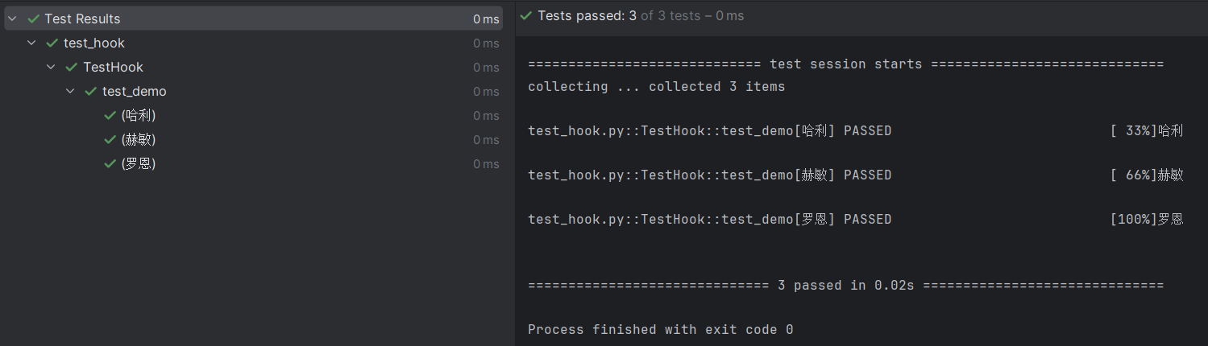The width and height of the screenshot is (1208, 346).
Task: Collapse the TestHook class node
Action: click(x=52, y=67)
